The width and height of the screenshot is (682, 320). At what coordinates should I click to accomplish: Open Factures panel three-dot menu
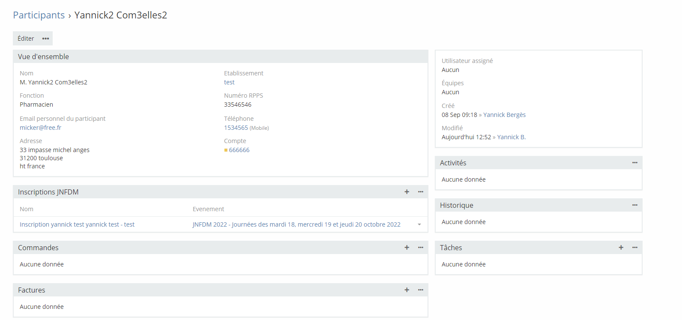click(420, 290)
